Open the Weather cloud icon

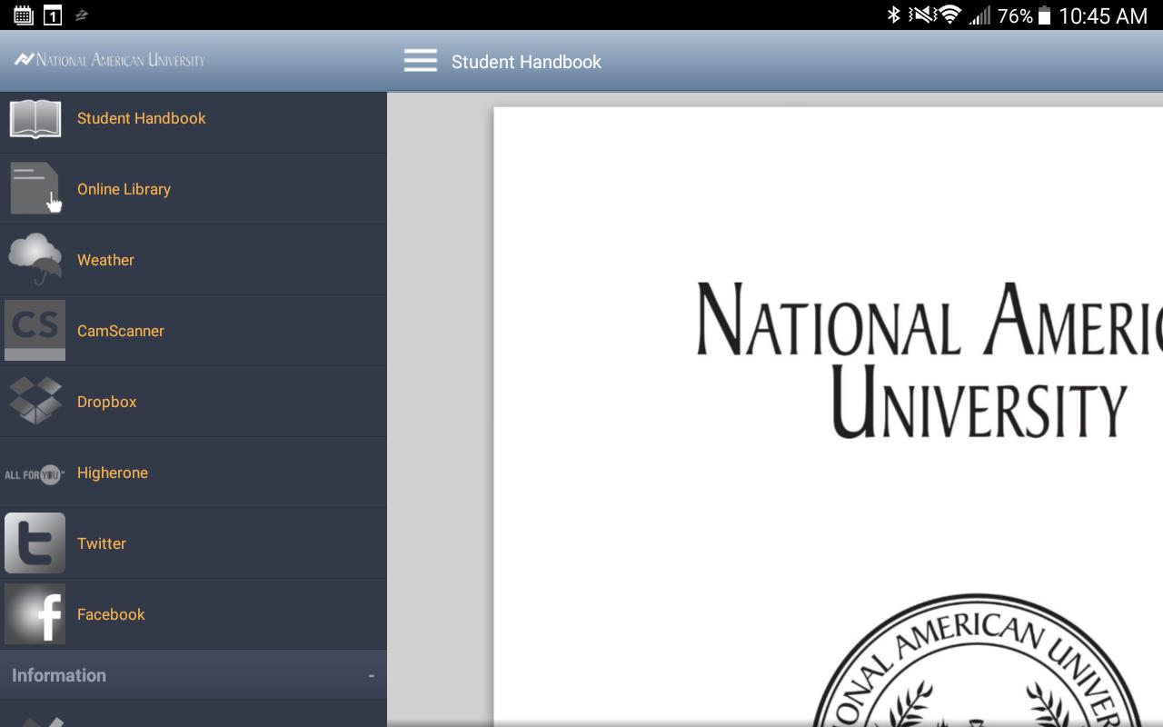pos(35,259)
